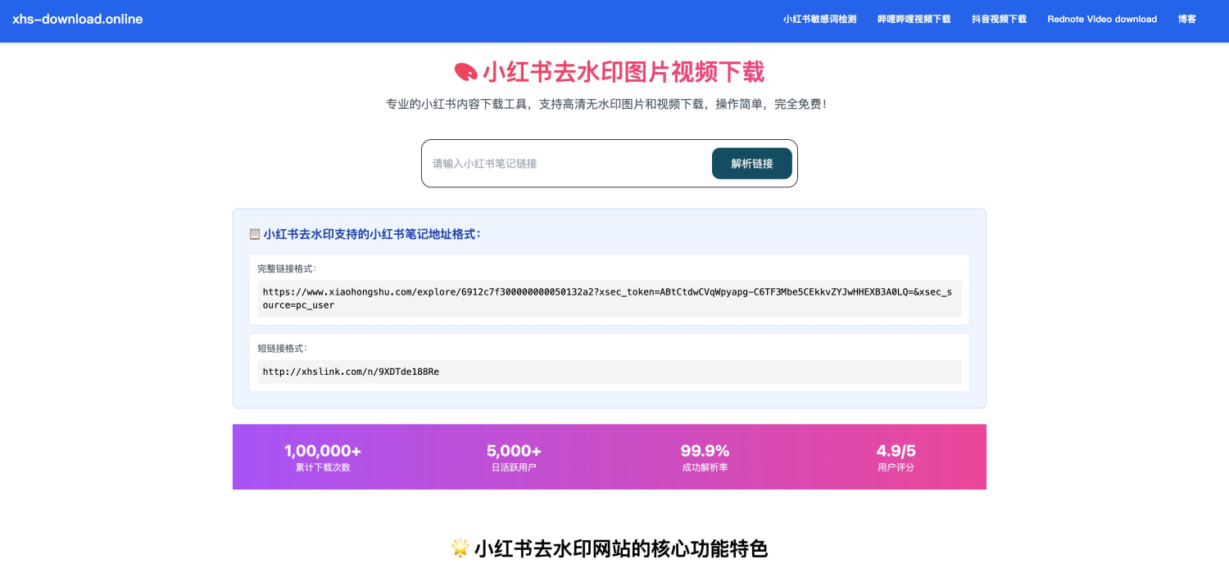1229x568 pixels.
Task: Click the 短链接格式 label
Action: [x=282, y=348]
